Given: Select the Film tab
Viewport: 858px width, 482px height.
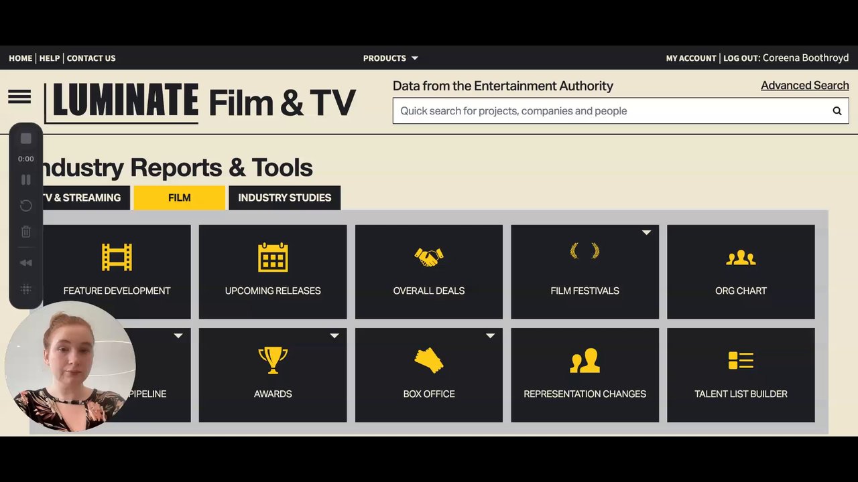Looking at the screenshot, I should (x=179, y=197).
